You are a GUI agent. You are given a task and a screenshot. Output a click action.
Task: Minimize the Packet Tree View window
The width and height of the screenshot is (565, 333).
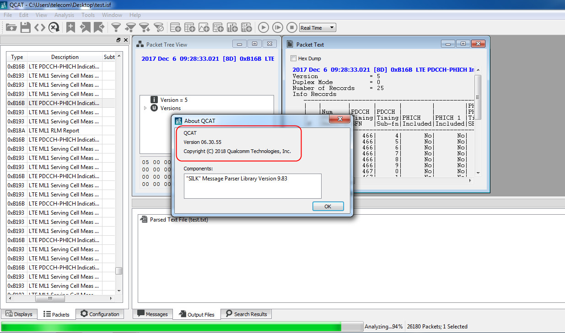(x=240, y=44)
